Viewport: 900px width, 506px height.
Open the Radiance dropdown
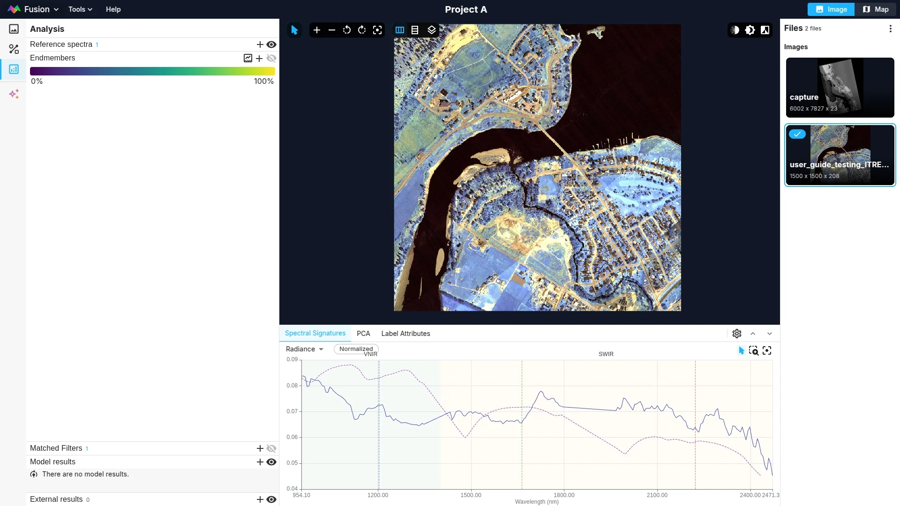coord(305,349)
